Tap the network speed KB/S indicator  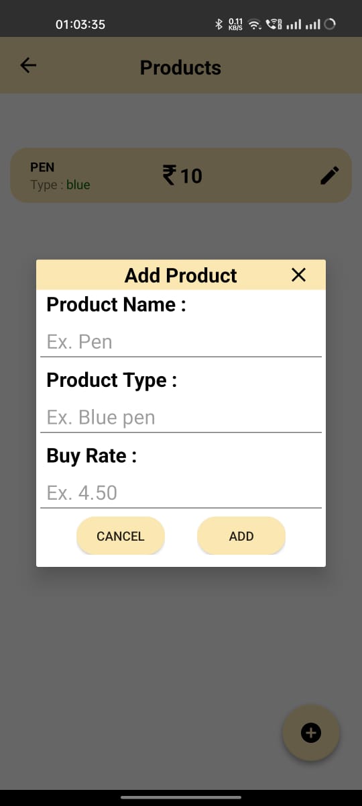235,25
